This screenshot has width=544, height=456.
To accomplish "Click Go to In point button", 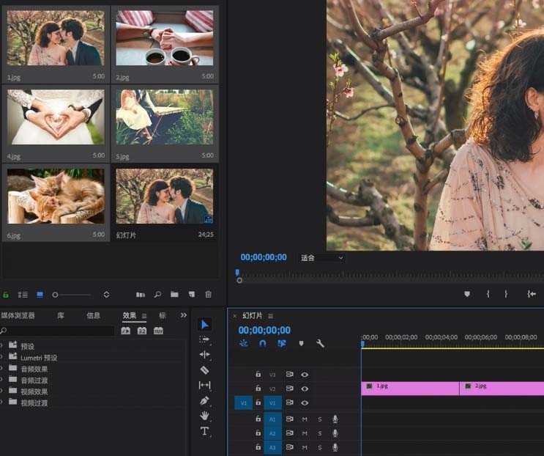I will pyautogui.click(x=532, y=294).
